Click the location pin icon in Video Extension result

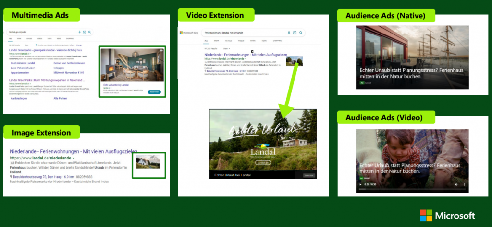click(x=205, y=71)
